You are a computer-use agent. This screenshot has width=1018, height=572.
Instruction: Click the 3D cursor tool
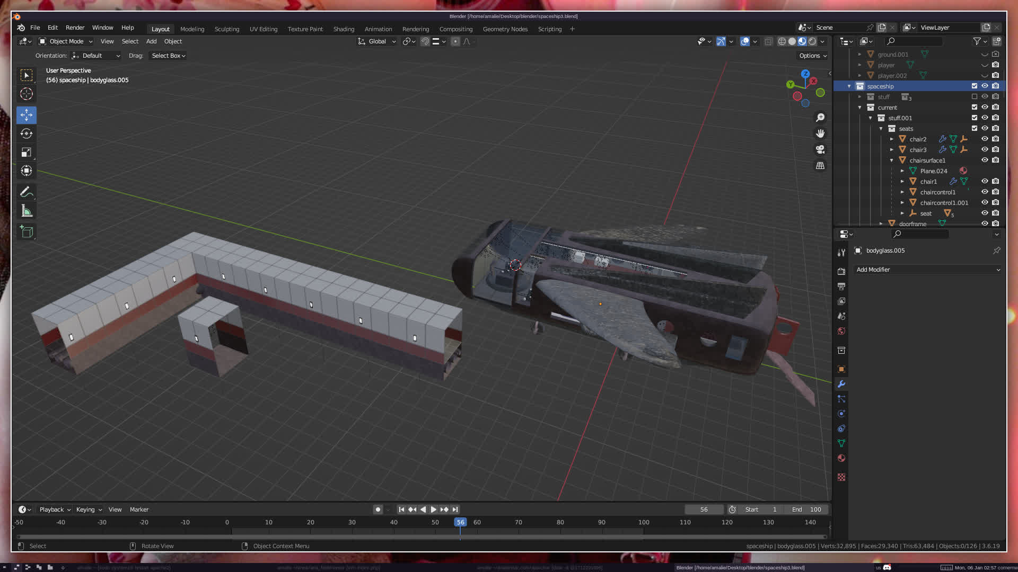click(x=27, y=94)
